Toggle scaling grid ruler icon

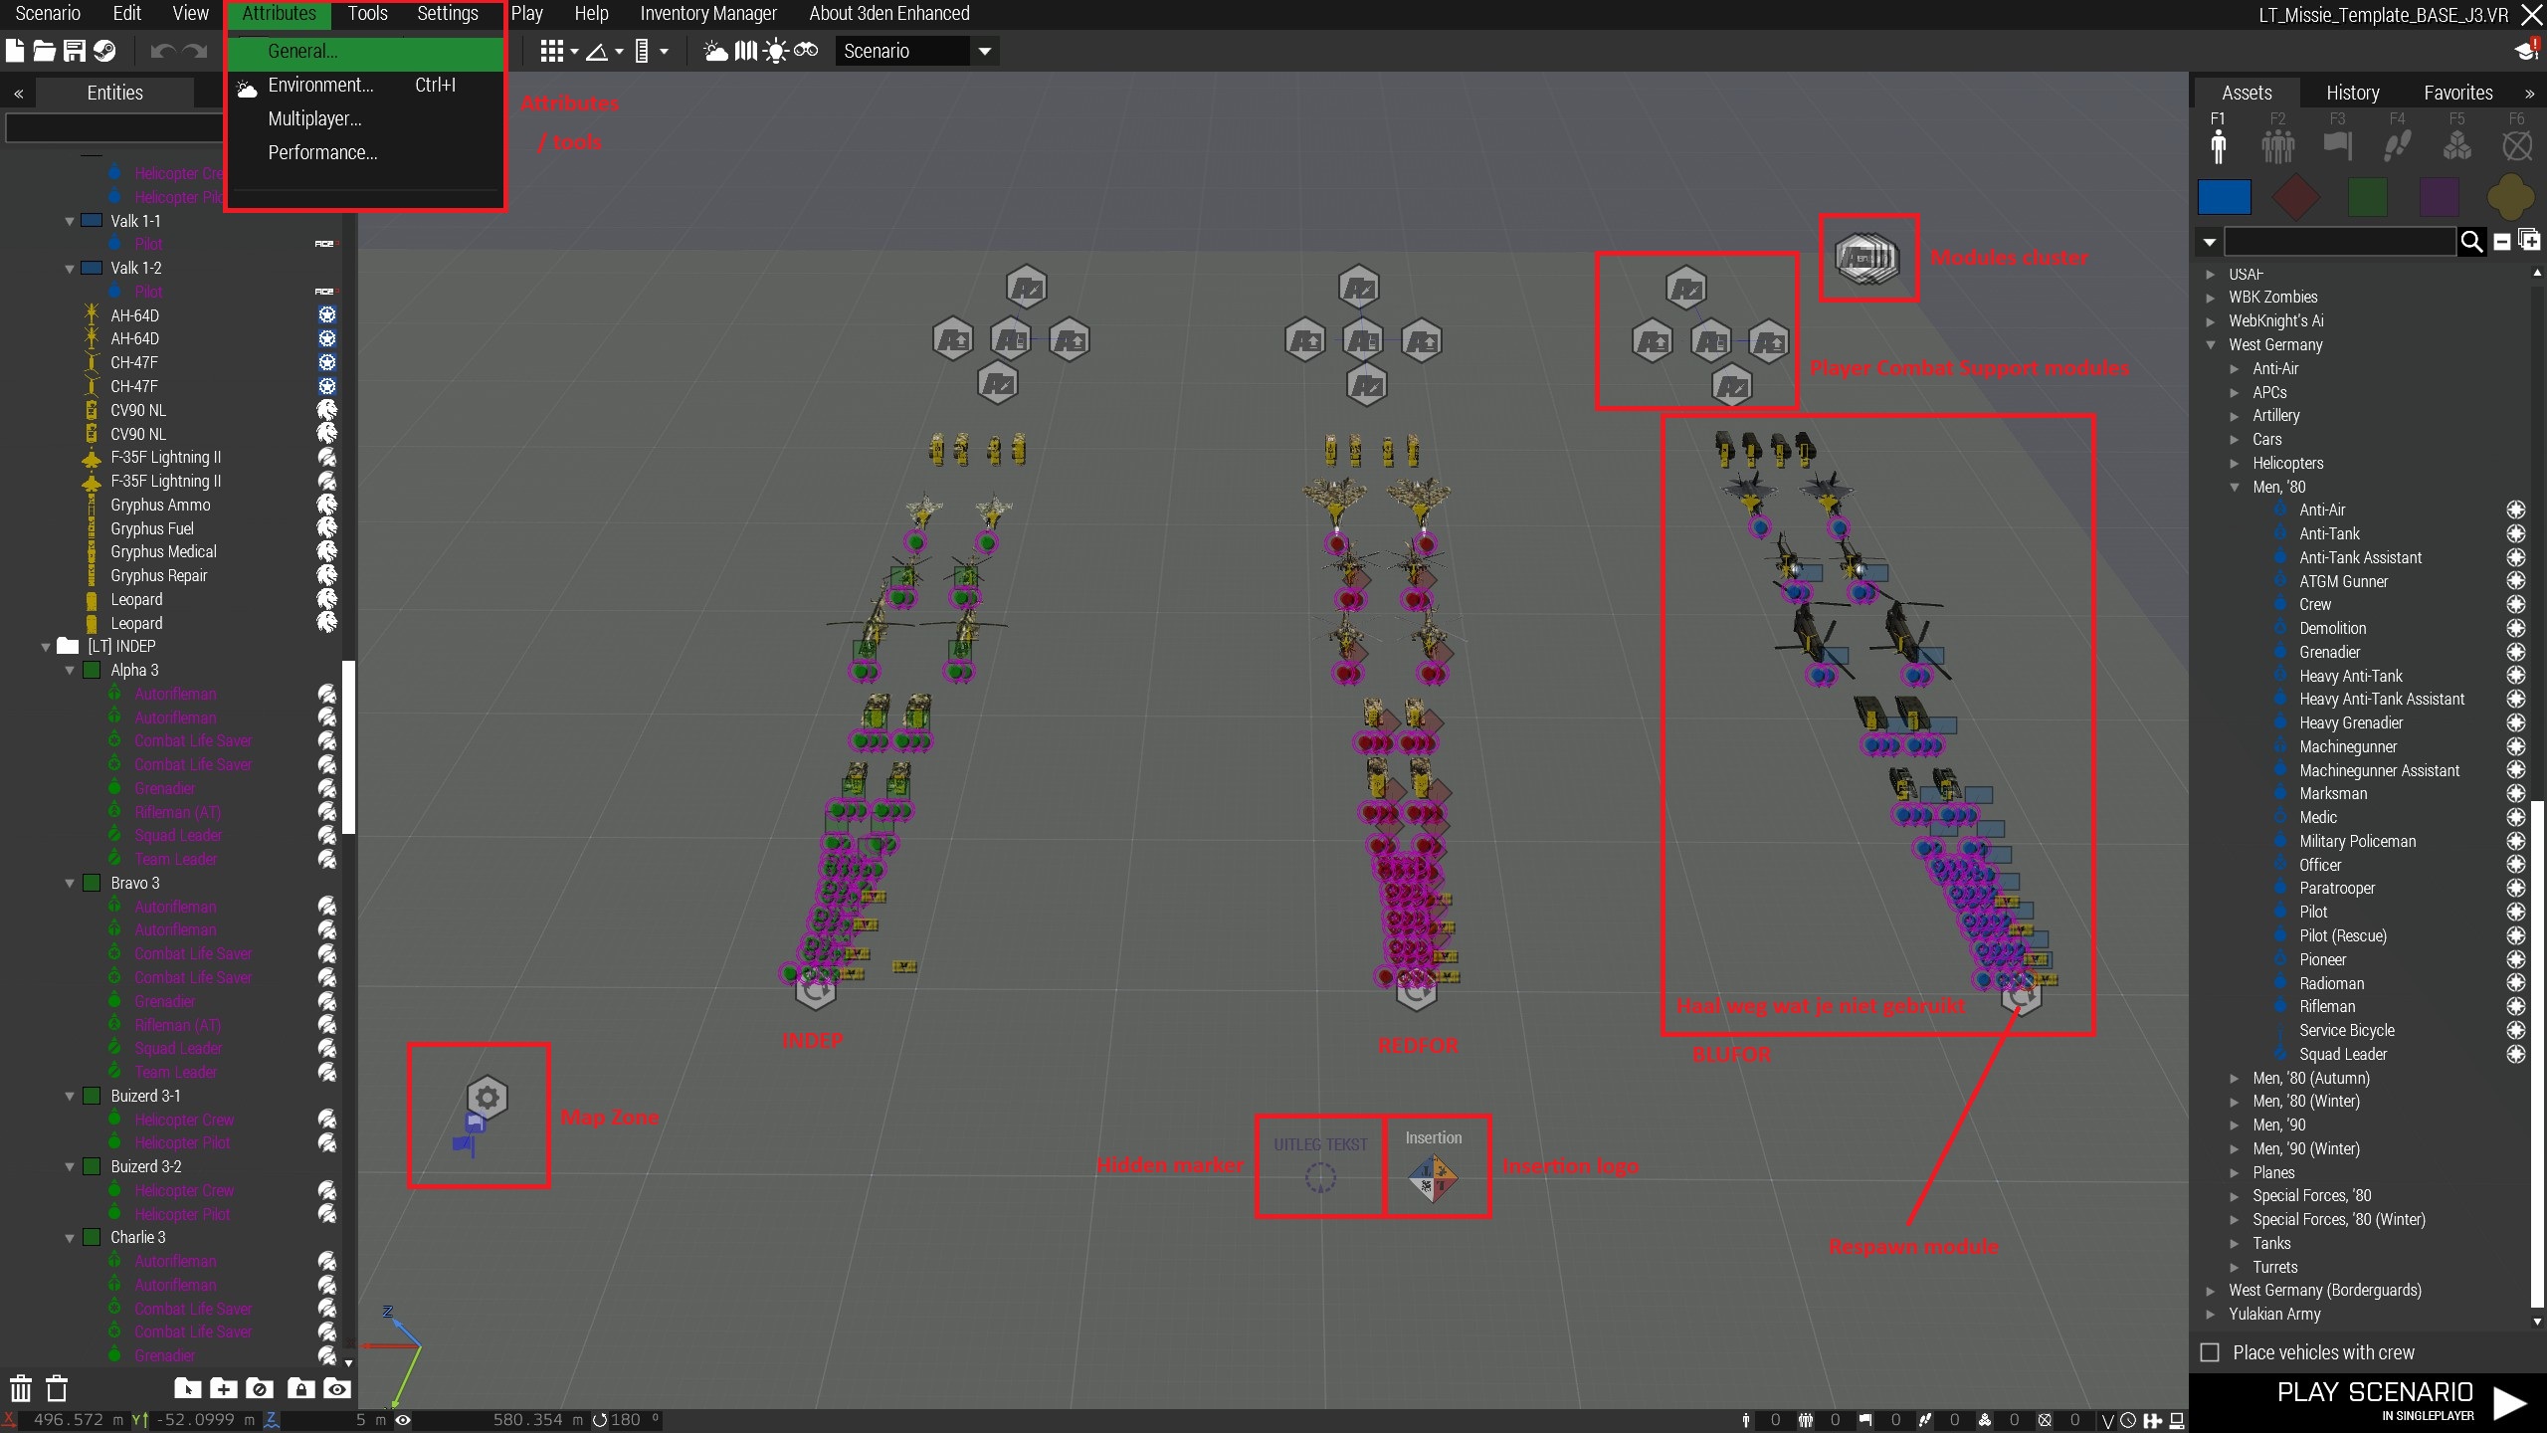tap(642, 51)
